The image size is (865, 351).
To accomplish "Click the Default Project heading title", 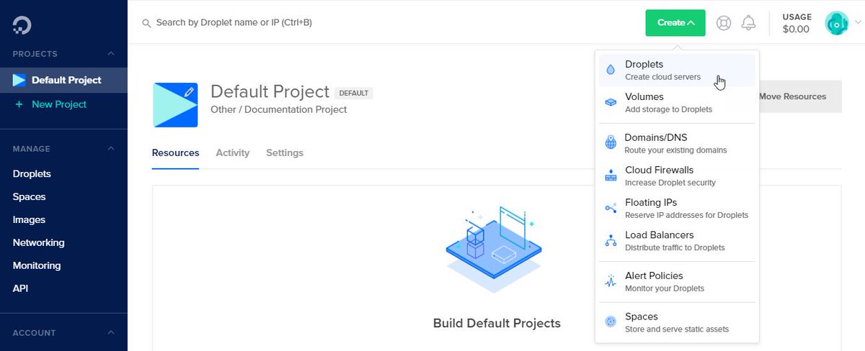I will click(x=270, y=92).
